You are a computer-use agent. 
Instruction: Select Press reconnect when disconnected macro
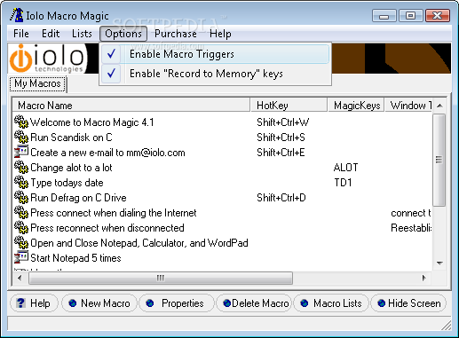[223, 227]
